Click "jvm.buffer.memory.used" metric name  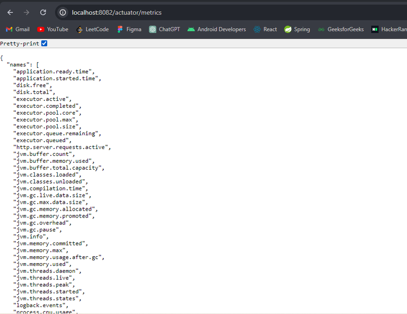(52, 161)
